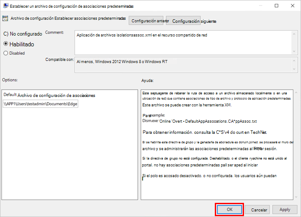
Task: Maximize the dialog window
Action: 277,6
